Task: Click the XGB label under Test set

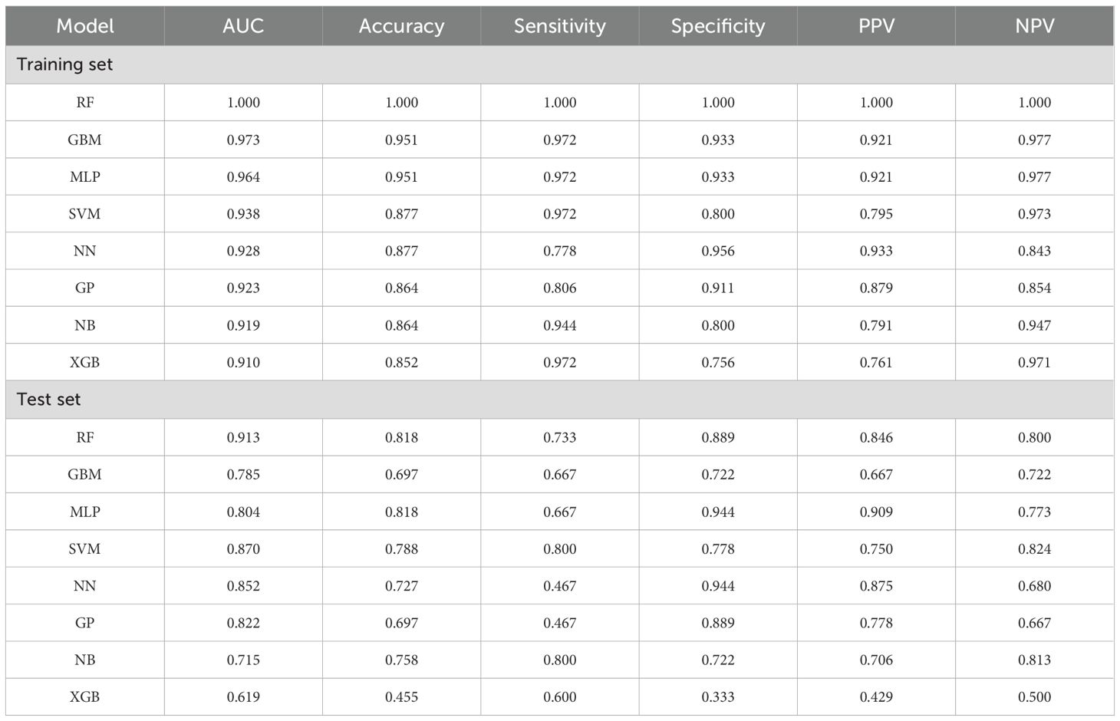Action: [85, 697]
